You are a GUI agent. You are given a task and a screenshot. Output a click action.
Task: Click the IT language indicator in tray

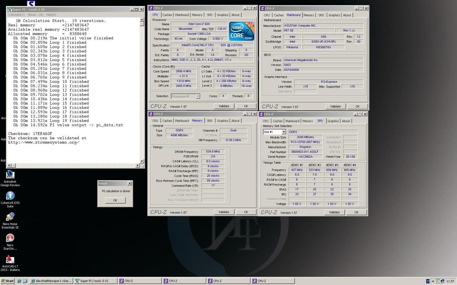428,281
